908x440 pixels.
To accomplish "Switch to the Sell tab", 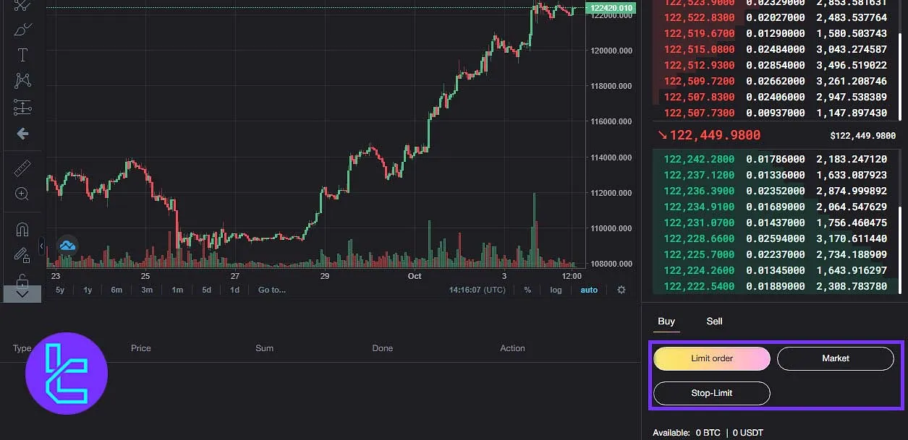I will point(714,322).
